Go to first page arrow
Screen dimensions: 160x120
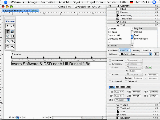(x=21, y=117)
